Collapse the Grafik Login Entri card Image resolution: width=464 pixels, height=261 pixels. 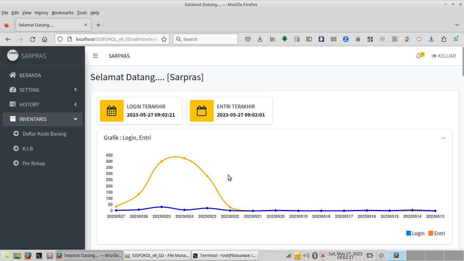(x=443, y=138)
